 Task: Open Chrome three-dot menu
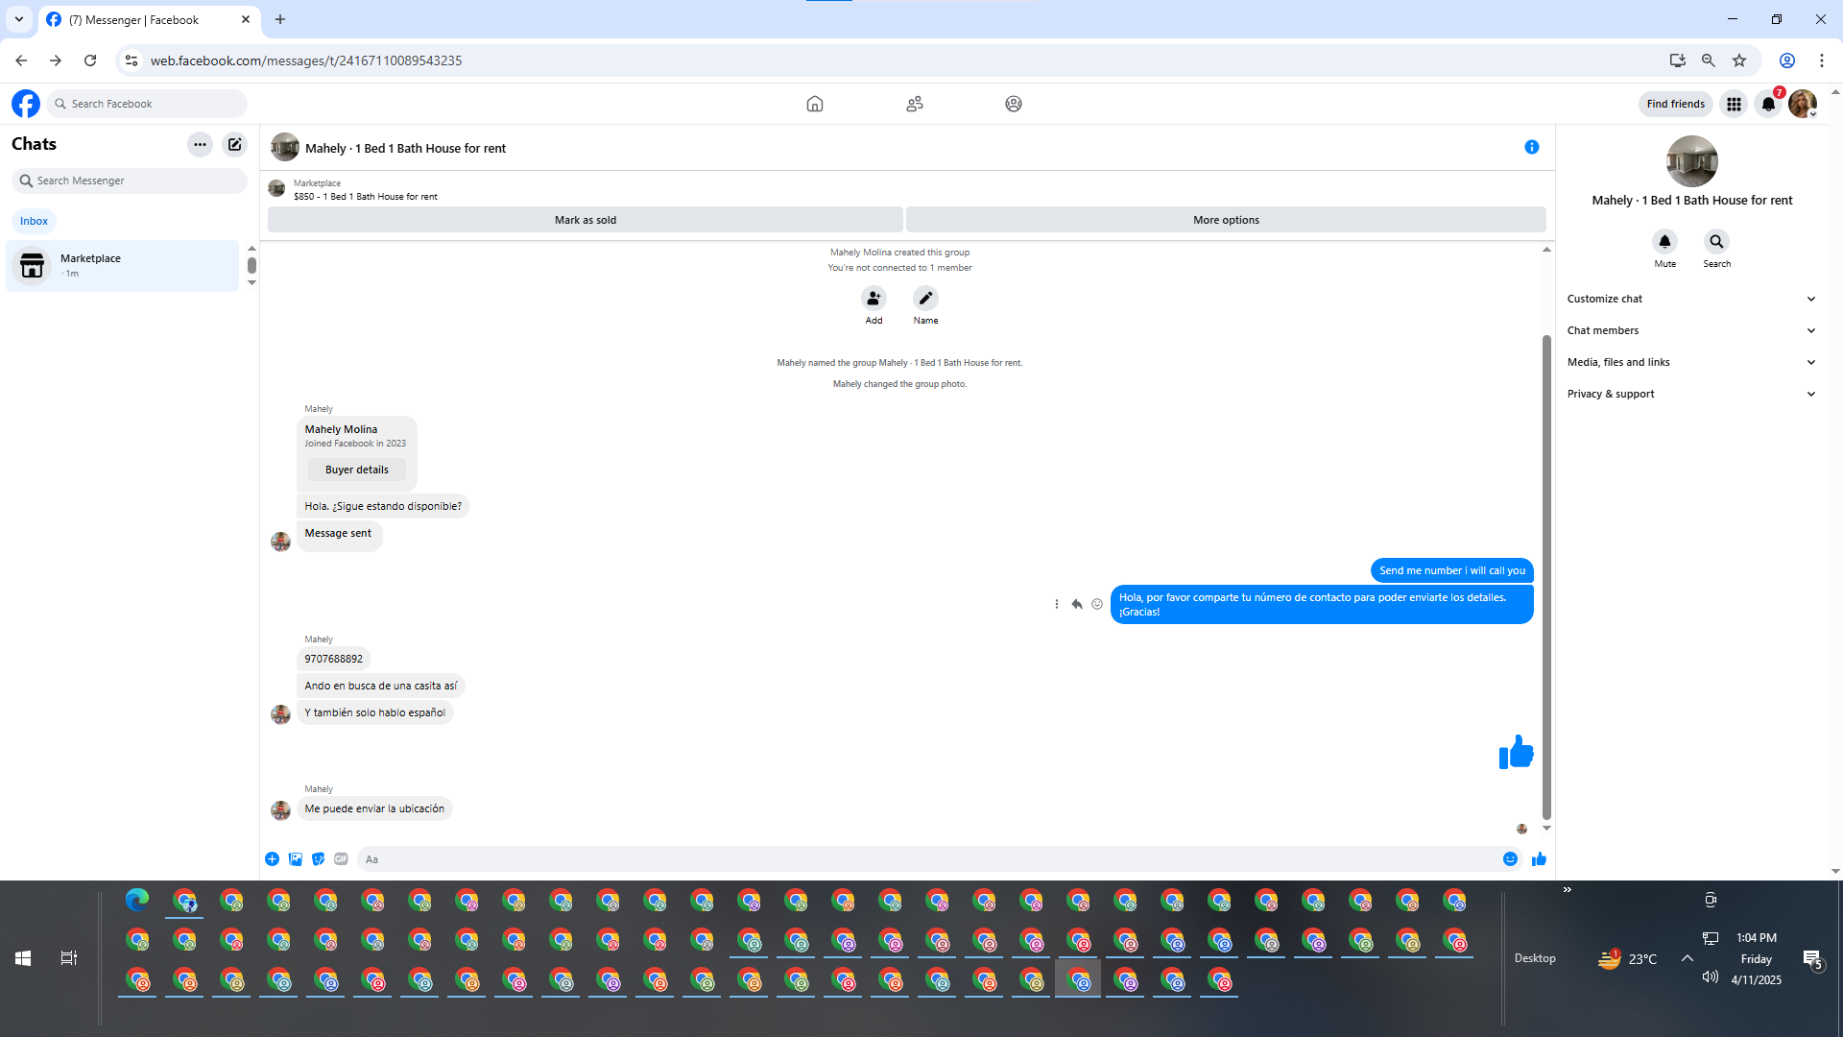(1822, 60)
